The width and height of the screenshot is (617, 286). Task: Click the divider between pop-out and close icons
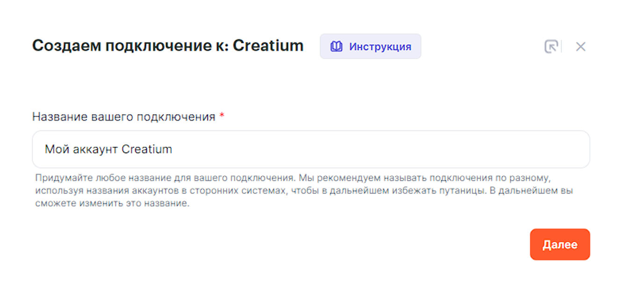click(x=561, y=47)
